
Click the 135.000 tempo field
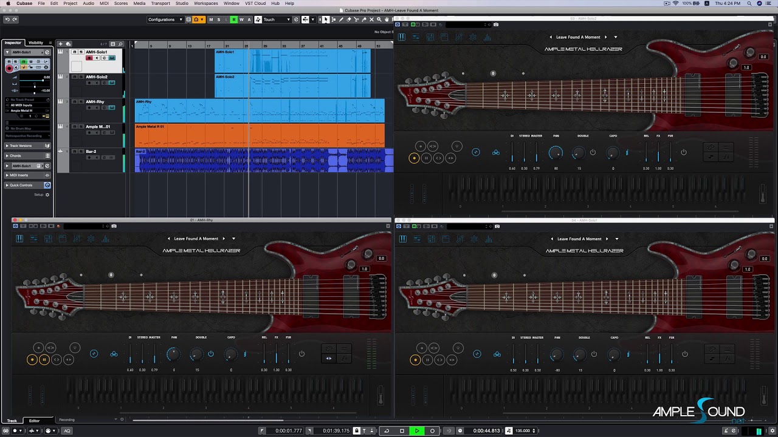coord(522,431)
